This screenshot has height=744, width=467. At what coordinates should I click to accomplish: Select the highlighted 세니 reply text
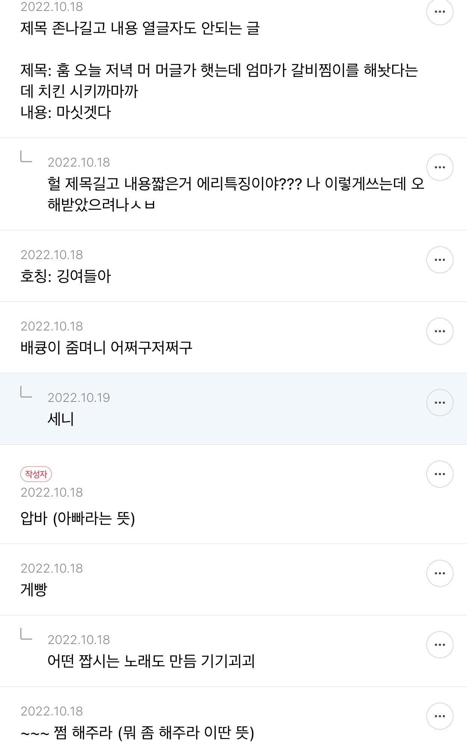coord(61,419)
